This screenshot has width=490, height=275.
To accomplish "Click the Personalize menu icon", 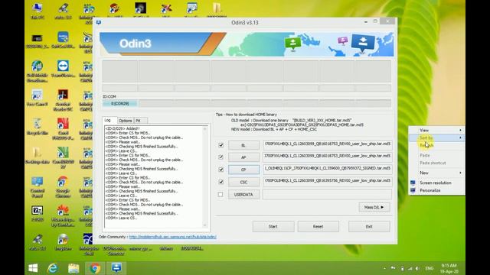I will tap(413, 190).
